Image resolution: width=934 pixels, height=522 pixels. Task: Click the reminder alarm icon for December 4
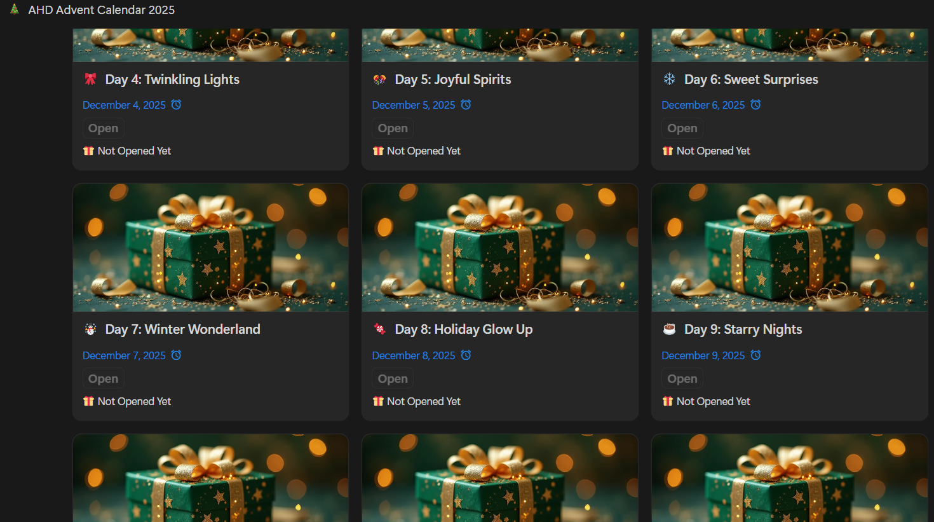[x=177, y=105]
